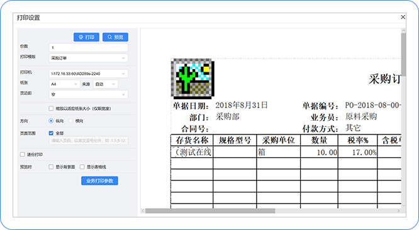Click the cactus logo image in preview
The width and height of the screenshot is (419, 230).
click(x=193, y=79)
